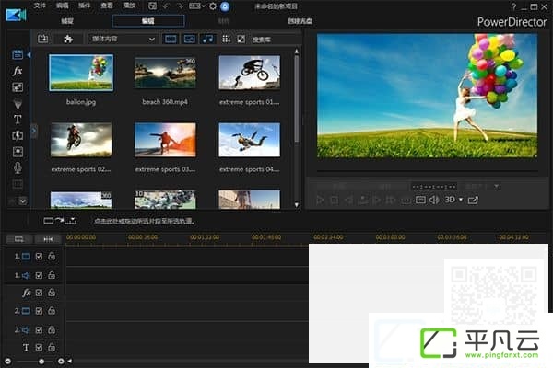Toggle enable checkbox on audio track 2
This screenshot has height=368, width=553.
click(39, 330)
